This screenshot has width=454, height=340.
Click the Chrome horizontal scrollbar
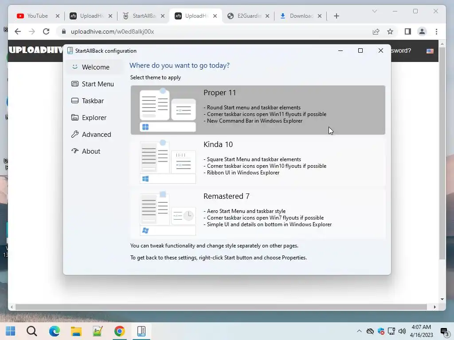tap(221, 307)
